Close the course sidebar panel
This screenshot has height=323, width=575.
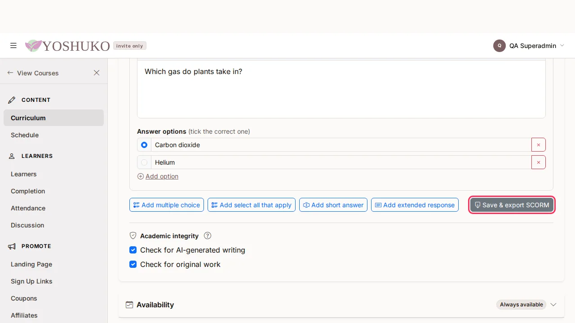click(97, 73)
